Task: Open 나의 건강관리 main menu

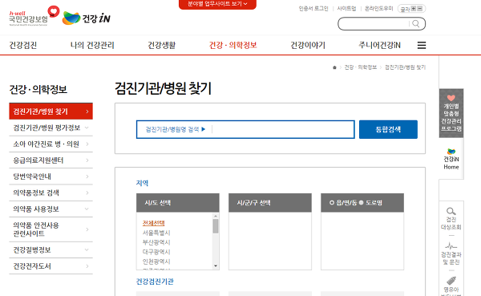Action: tap(92, 45)
